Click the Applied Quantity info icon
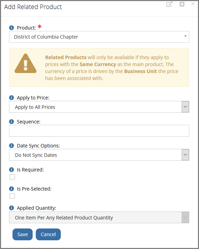This screenshot has height=249, width=199. click(x=11, y=208)
